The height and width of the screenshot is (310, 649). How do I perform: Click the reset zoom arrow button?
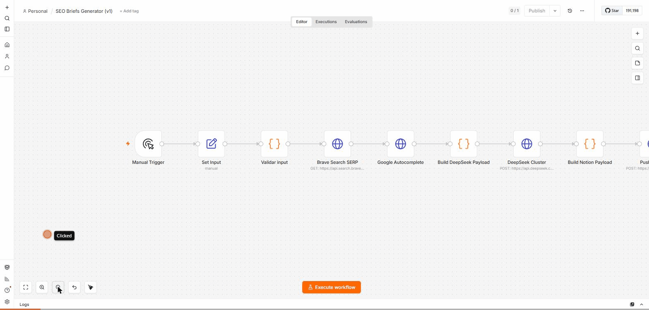pos(75,287)
